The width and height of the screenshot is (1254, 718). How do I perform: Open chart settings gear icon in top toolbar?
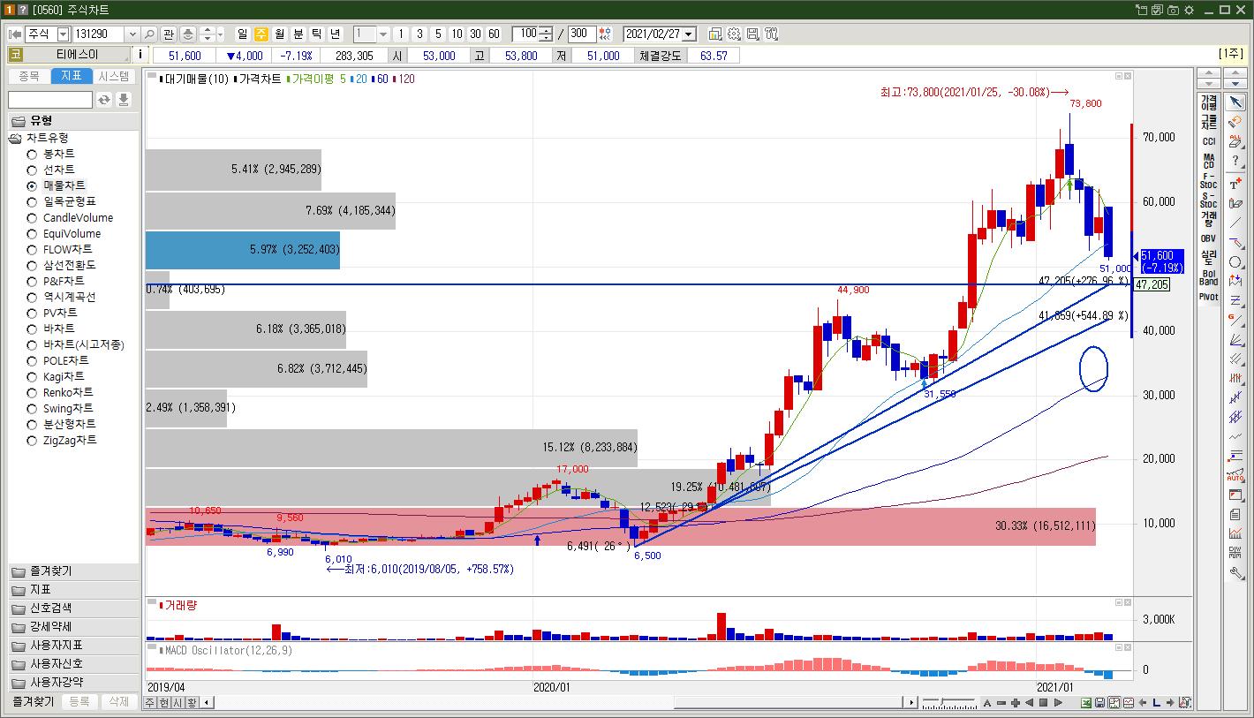tap(734, 34)
